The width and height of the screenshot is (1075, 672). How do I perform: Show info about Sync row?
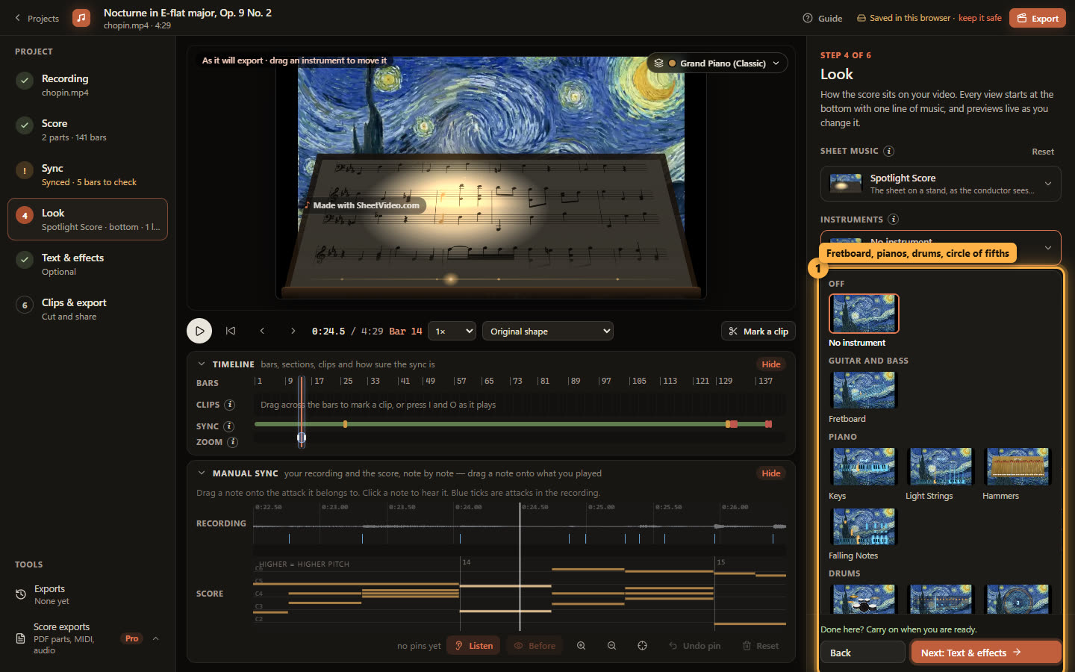coord(229,426)
